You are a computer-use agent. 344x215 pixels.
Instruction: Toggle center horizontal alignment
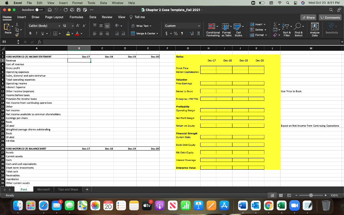(x=101, y=33)
